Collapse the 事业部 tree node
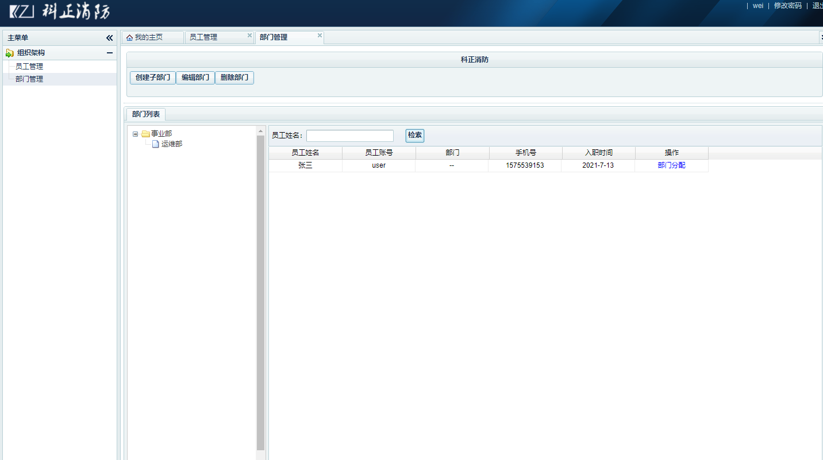This screenshot has width=823, height=460. 135,134
